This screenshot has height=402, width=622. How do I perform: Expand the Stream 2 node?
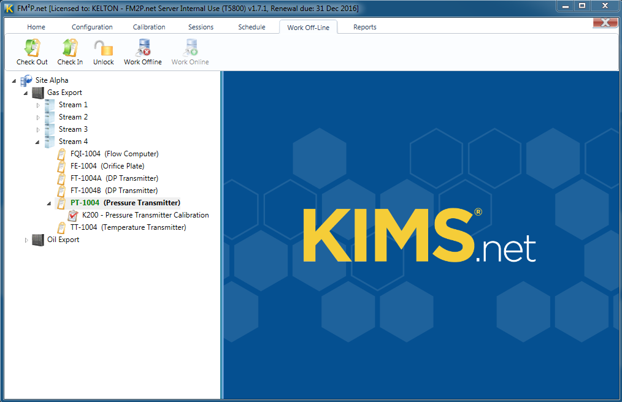coord(37,118)
